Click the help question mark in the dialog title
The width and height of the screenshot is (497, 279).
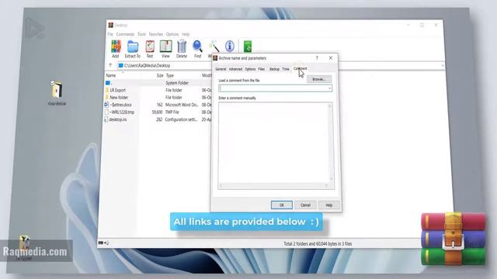pyautogui.click(x=317, y=58)
